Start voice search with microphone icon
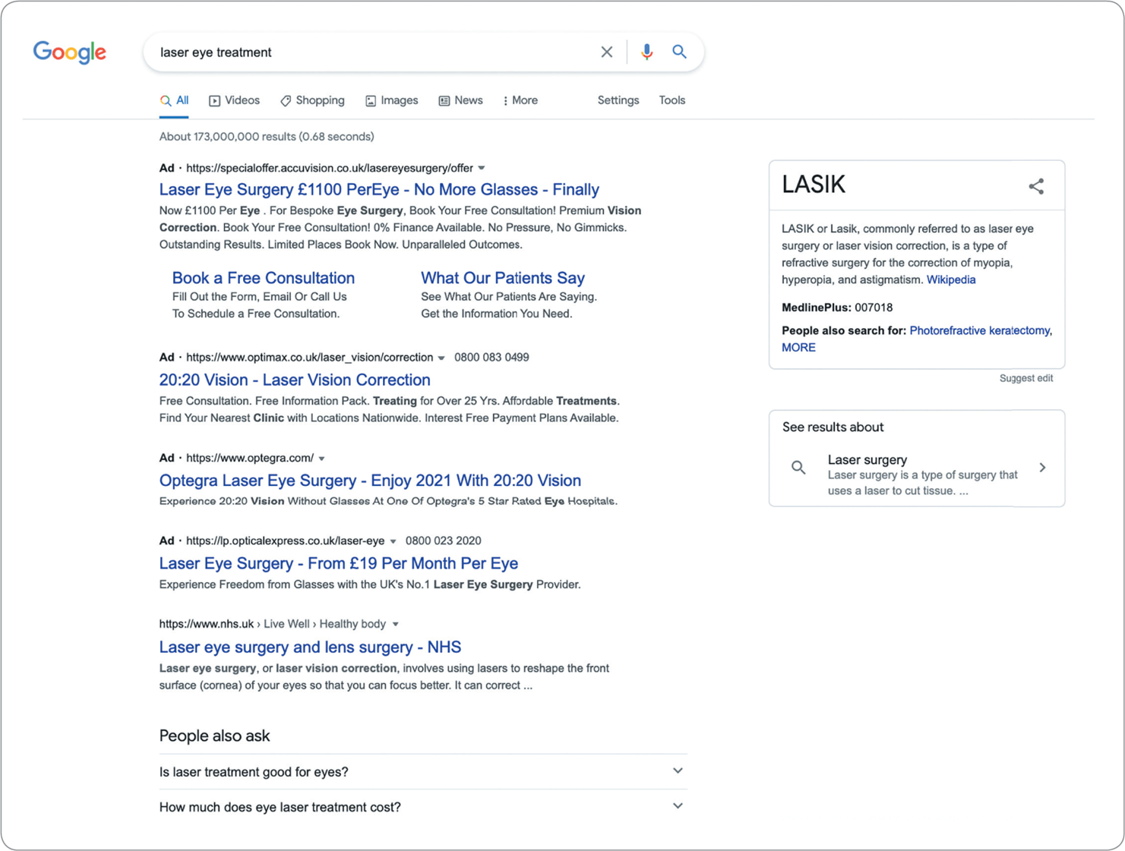1125x851 pixels. [x=646, y=52]
